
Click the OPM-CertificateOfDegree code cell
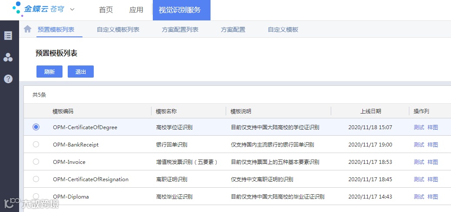pyautogui.click(x=85, y=127)
